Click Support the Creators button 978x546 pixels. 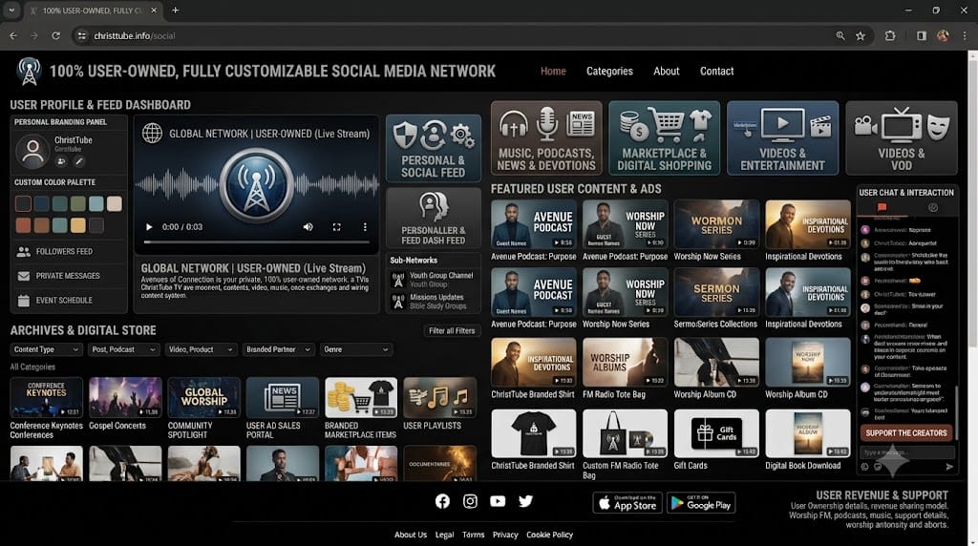(x=906, y=433)
